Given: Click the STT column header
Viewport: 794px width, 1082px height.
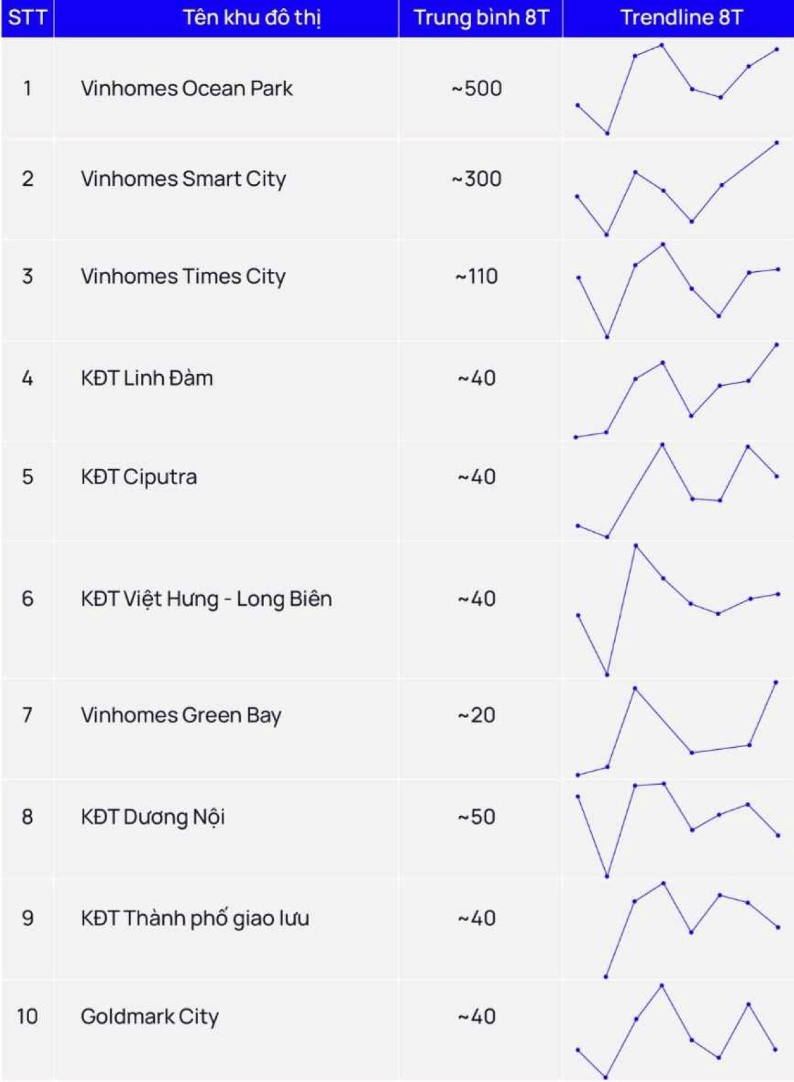Looking at the screenshot, I should click(x=27, y=17).
